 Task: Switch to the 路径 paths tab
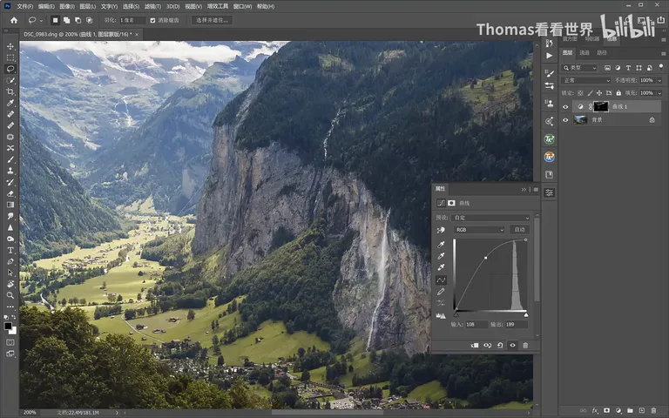click(x=602, y=53)
